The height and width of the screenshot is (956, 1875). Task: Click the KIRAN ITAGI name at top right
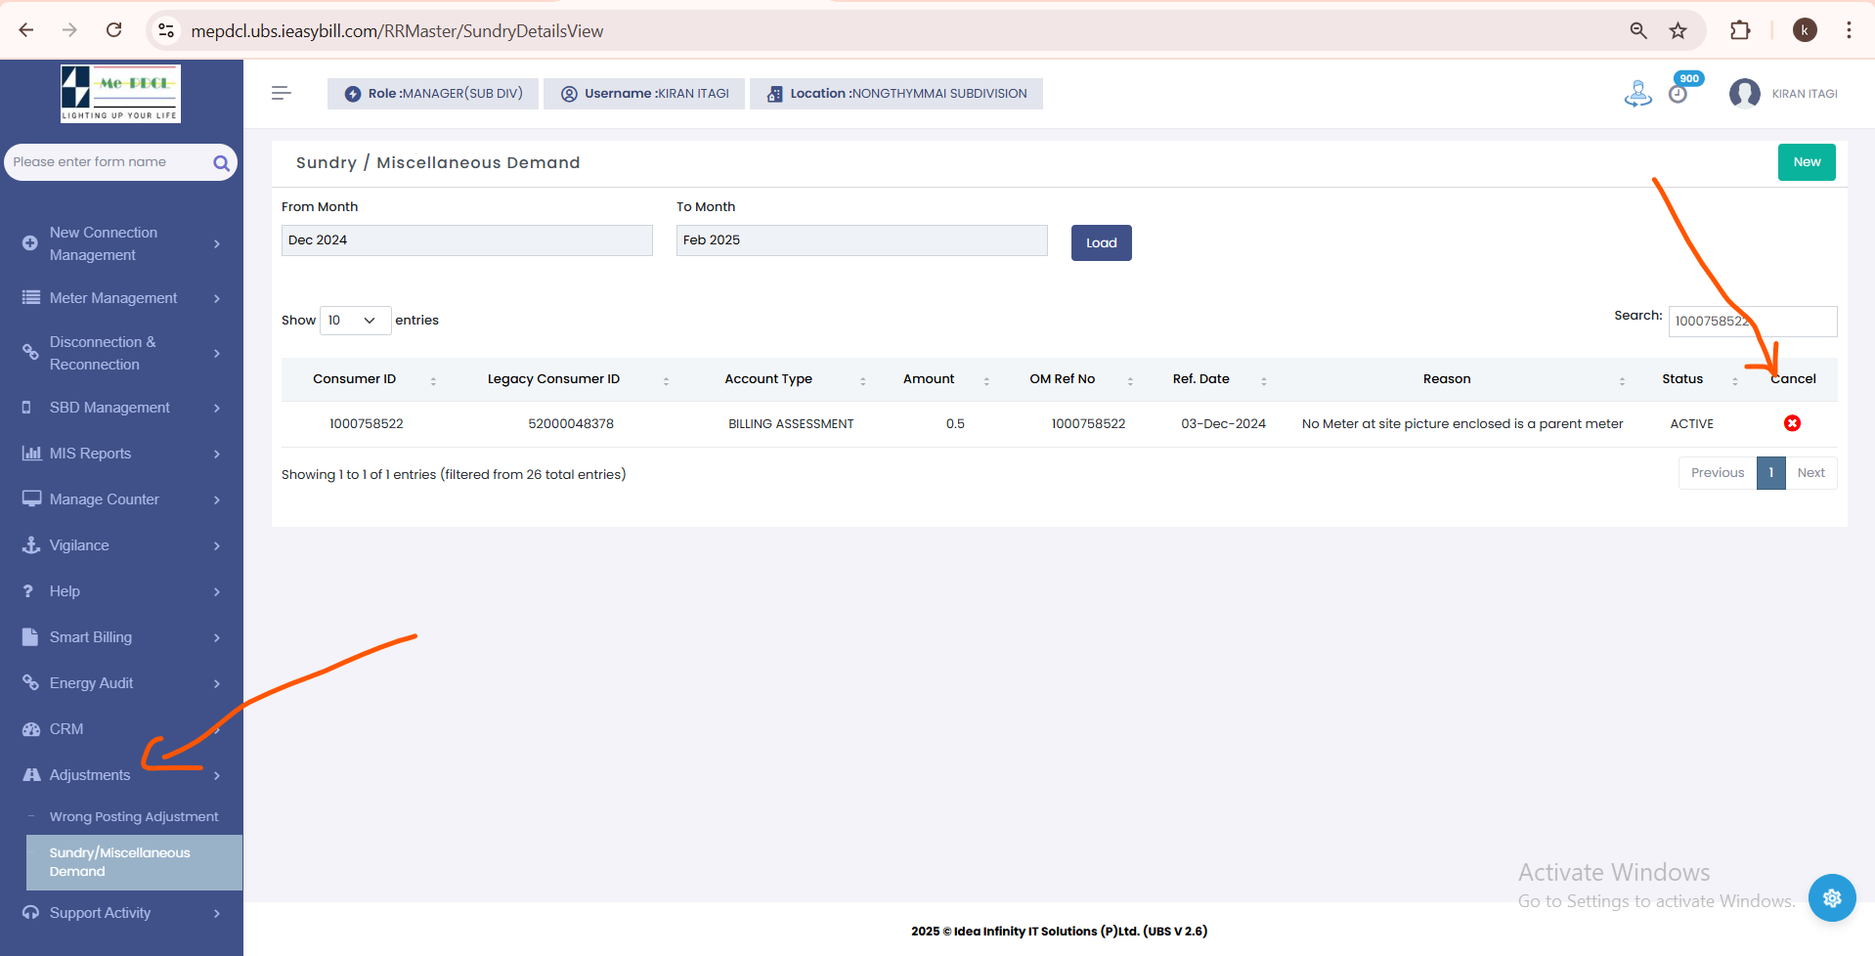[1805, 94]
